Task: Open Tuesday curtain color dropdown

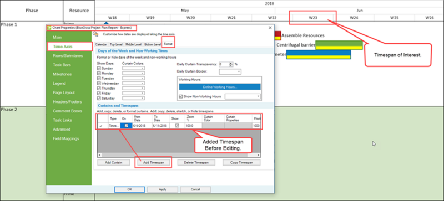Action: click(x=133, y=78)
